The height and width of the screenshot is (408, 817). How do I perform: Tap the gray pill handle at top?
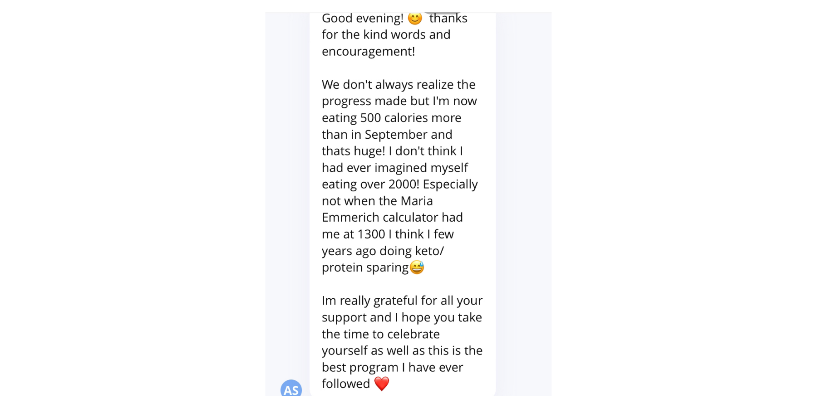(442, 13)
